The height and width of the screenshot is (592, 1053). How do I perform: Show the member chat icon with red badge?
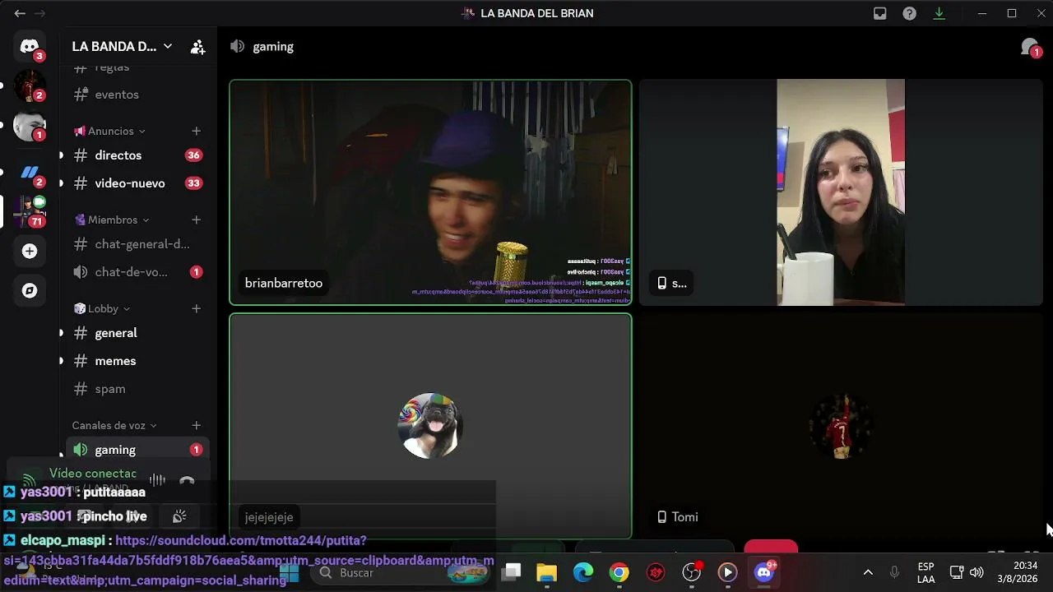pyautogui.click(x=1030, y=48)
